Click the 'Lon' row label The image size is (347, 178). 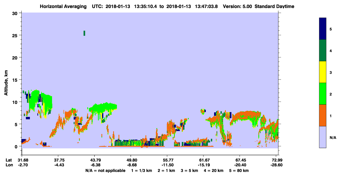click(x=9, y=165)
